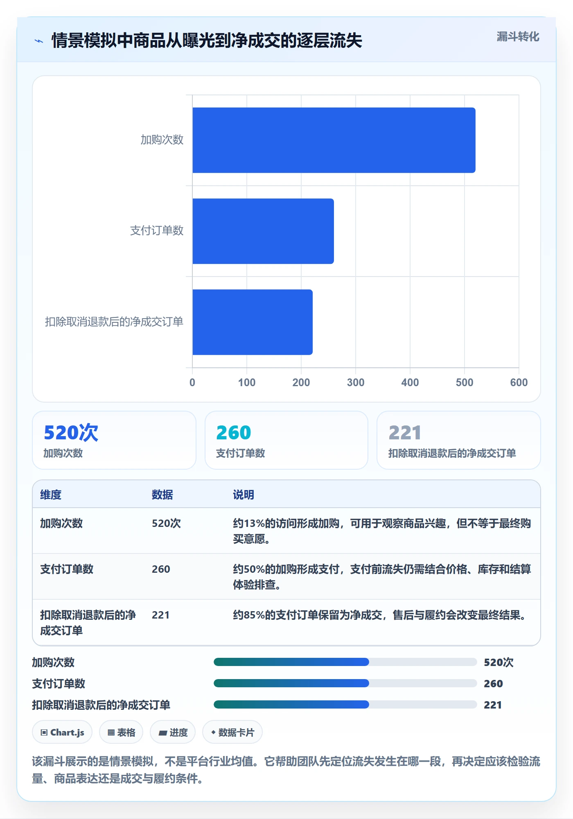Click the 约13%的访问形成加购 description cell
Image resolution: width=573 pixels, height=819 pixels.
click(x=382, y=531)
